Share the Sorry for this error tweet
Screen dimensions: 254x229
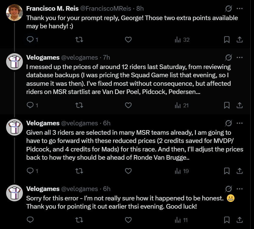(x=240, y=220)
